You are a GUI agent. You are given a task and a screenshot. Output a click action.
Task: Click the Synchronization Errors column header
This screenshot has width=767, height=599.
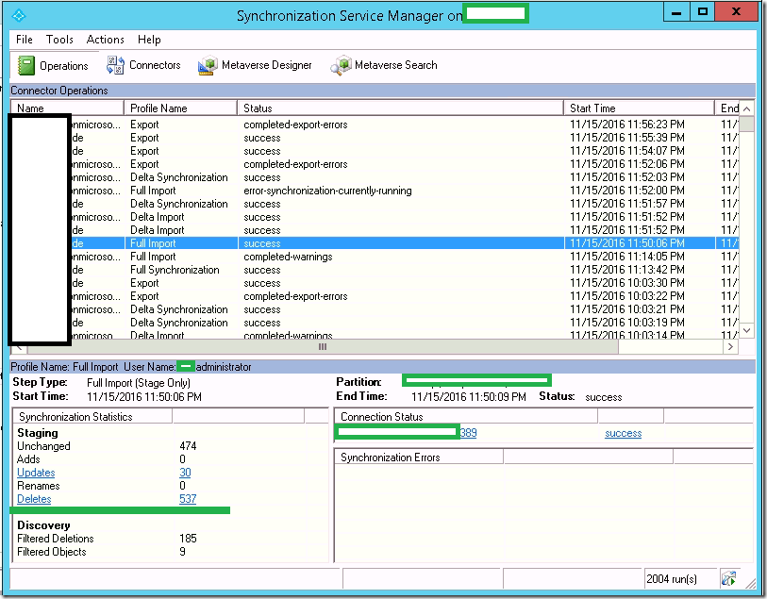pos(419,458)
